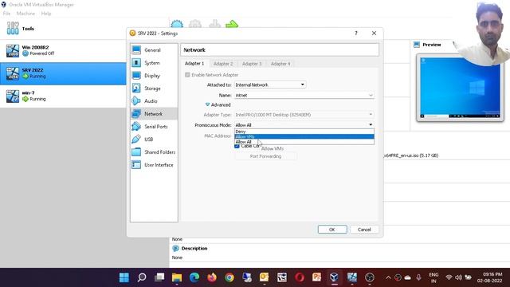Open Opera browser from taskbar
510x287 pixels.
(x=300, y=277)
